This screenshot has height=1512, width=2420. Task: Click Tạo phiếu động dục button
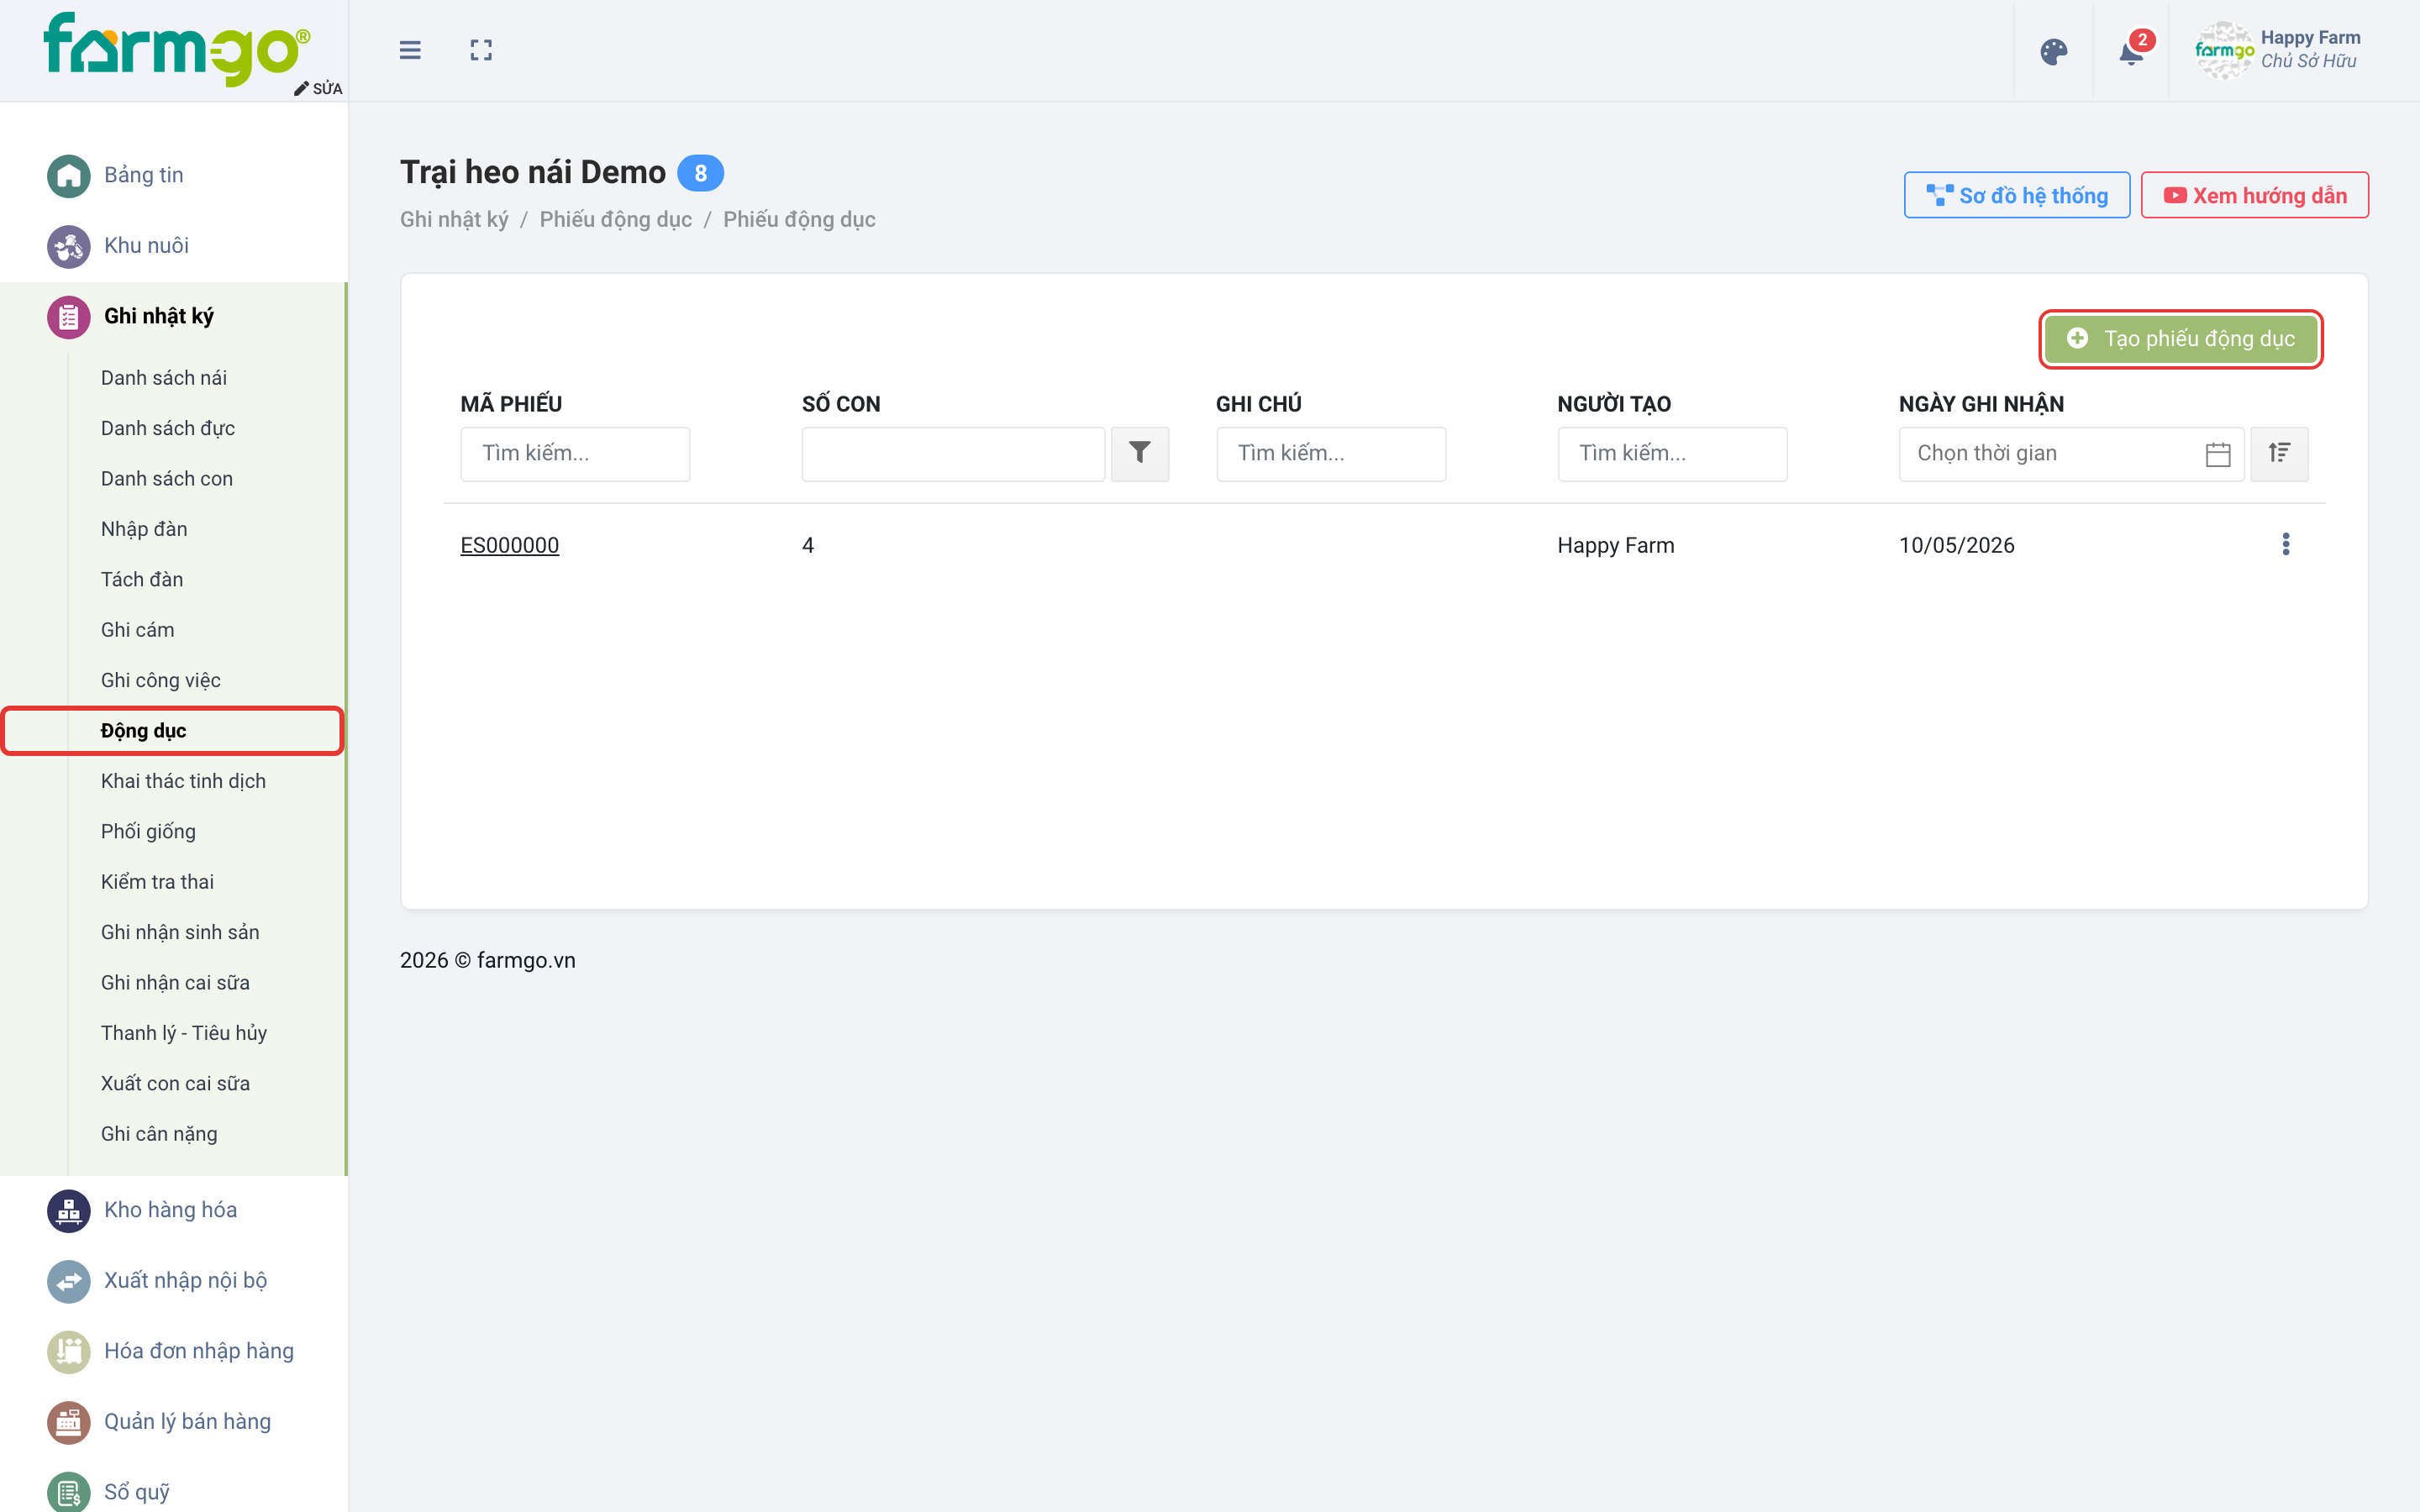[x=2180, y=339]
